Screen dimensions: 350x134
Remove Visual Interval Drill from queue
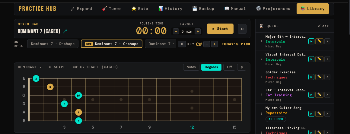point(327,59)
